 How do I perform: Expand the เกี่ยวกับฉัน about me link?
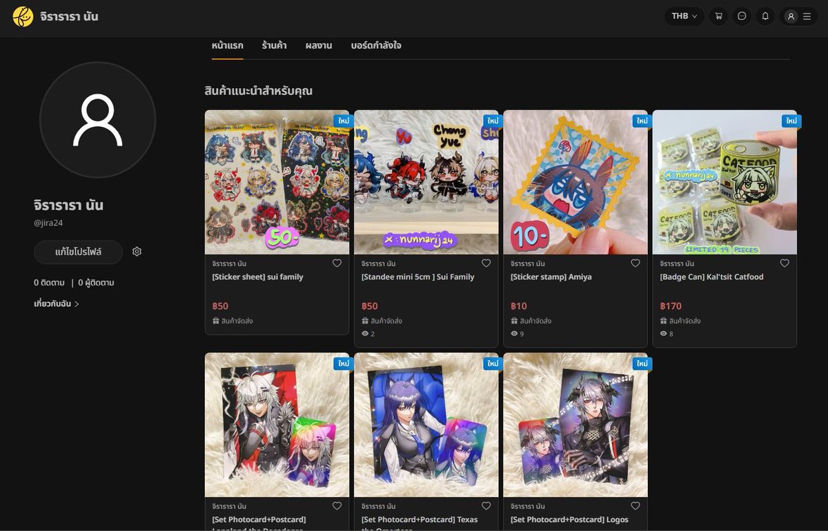point(57,303)
